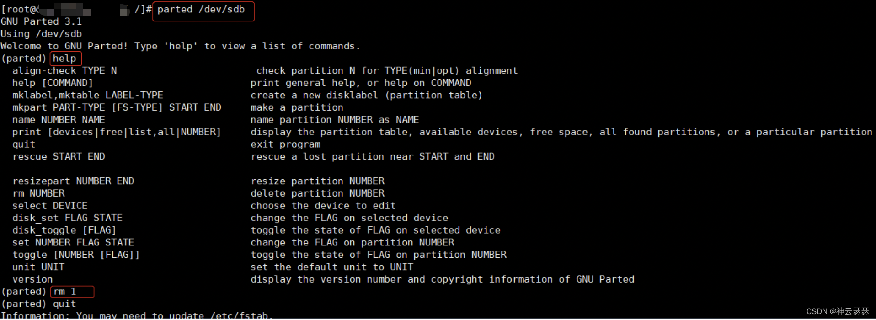The image size is (876, 320).
Task: Click the 'GNU Parted 3.1' version line
Action: click(41, 21)
